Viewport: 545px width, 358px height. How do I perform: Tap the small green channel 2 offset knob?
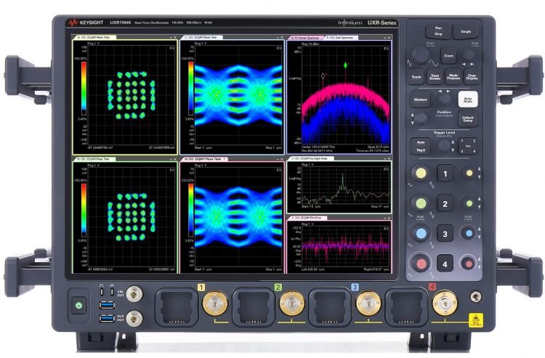[x=469, y=203]
